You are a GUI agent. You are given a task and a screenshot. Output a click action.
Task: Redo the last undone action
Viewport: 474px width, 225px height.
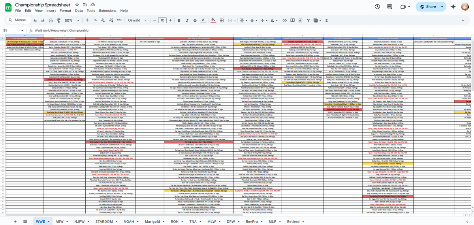(43, 20)
